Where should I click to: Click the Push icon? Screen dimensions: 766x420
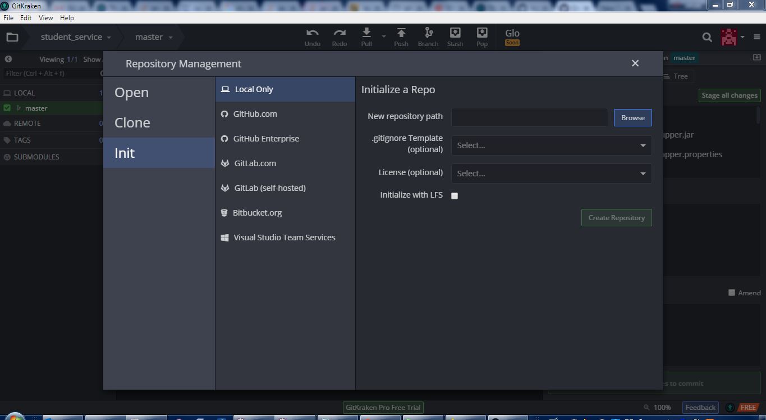point(401,35)
